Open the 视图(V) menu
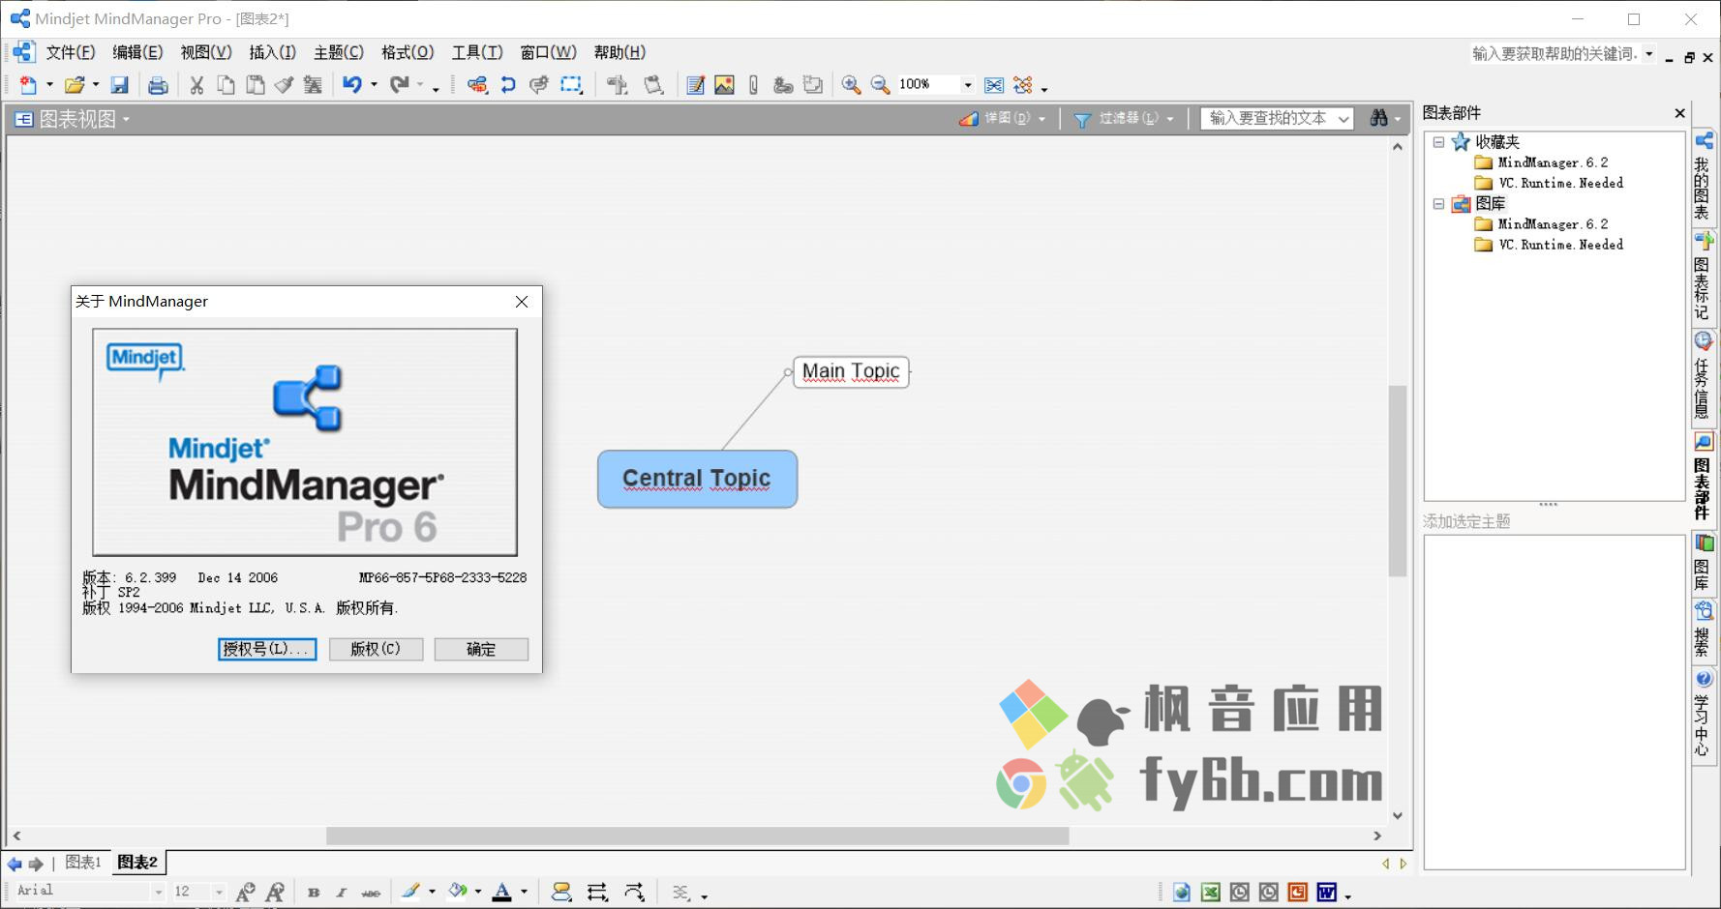1721x909 pixels. [206, 52]
